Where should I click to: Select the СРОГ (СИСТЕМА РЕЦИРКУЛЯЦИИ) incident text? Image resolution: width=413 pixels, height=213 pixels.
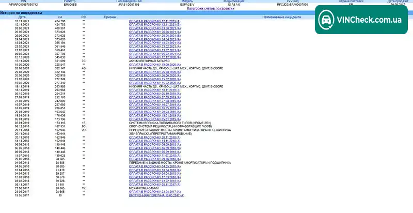point(170,126)
